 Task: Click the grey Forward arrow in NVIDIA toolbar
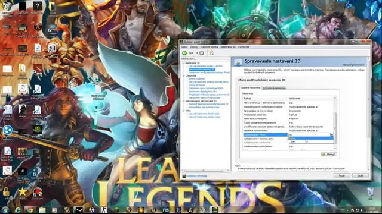[202, 53]
